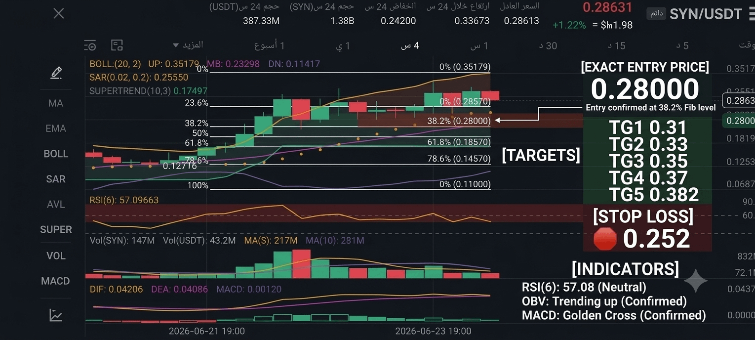Click the 2026-06-21 19:00 time axis label
755x340 pixels.
206,331
